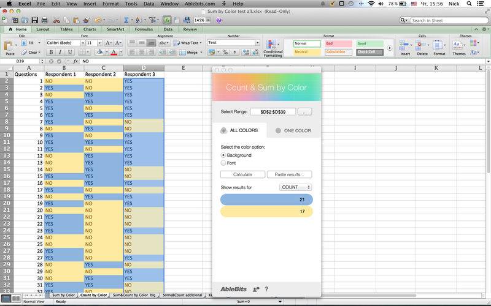Click the Copy icon in toolbar

(66, 20)
